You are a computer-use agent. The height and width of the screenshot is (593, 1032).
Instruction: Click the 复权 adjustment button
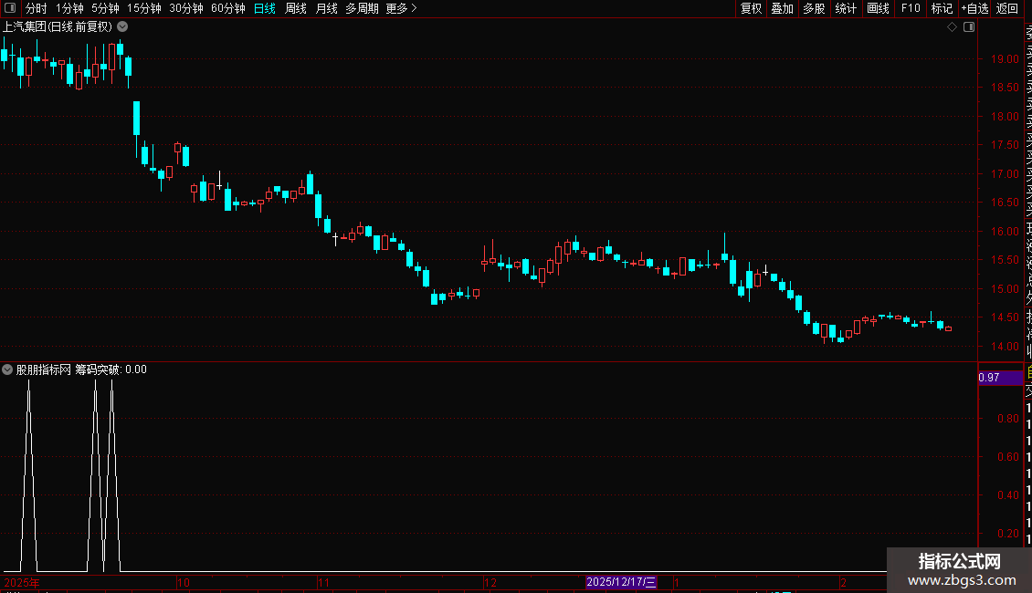point(751,8)
